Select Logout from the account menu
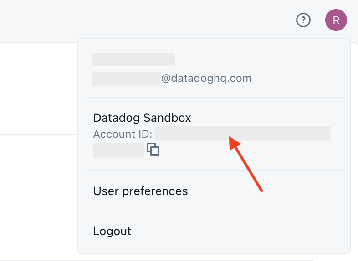358x261 pixels. point(112,231)
